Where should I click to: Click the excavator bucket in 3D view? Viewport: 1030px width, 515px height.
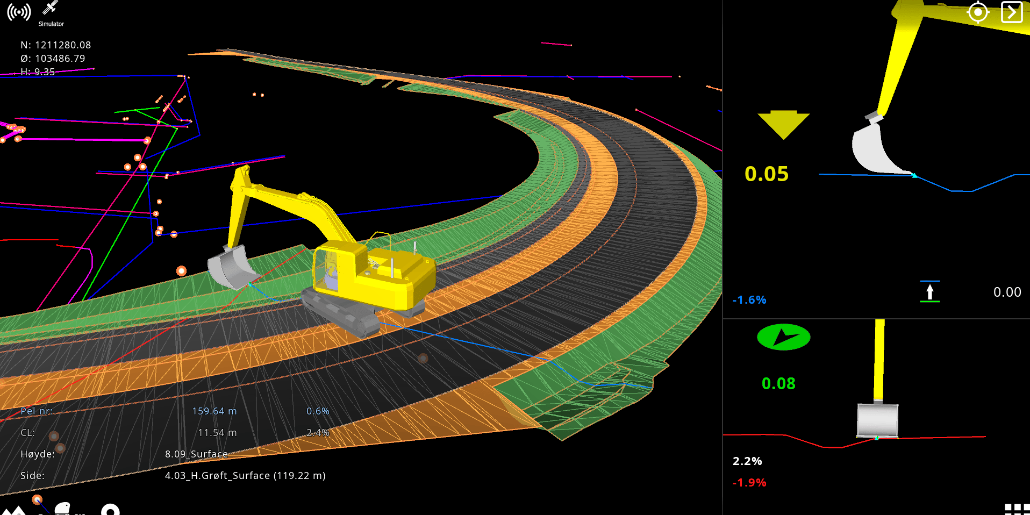click(x=233, y=268)
